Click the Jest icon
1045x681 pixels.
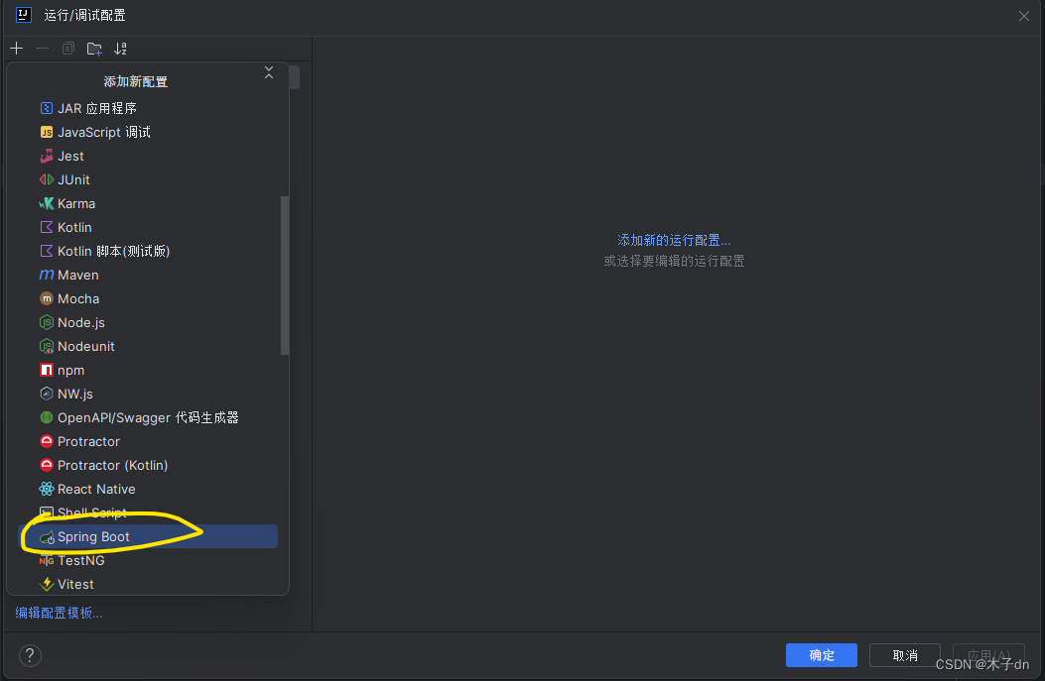pyautogui.click(x=46, y=156)
